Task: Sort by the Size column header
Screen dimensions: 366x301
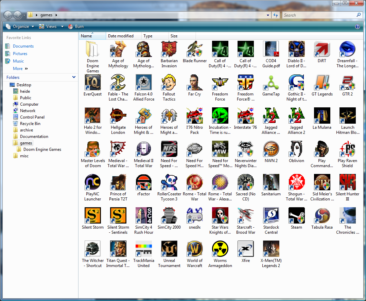Action: point(182,36)
